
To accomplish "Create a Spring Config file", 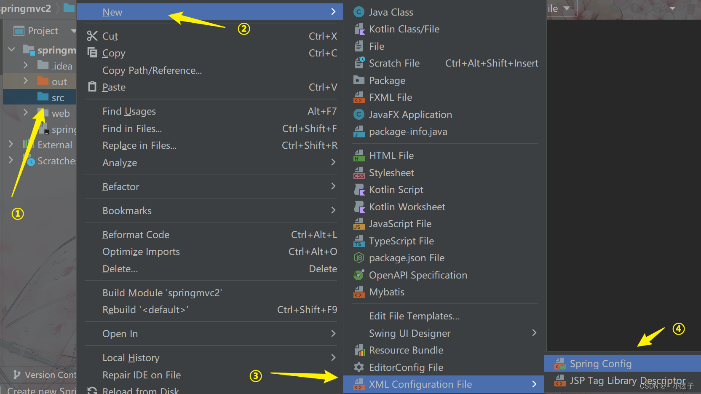I will tap(601, 363).
